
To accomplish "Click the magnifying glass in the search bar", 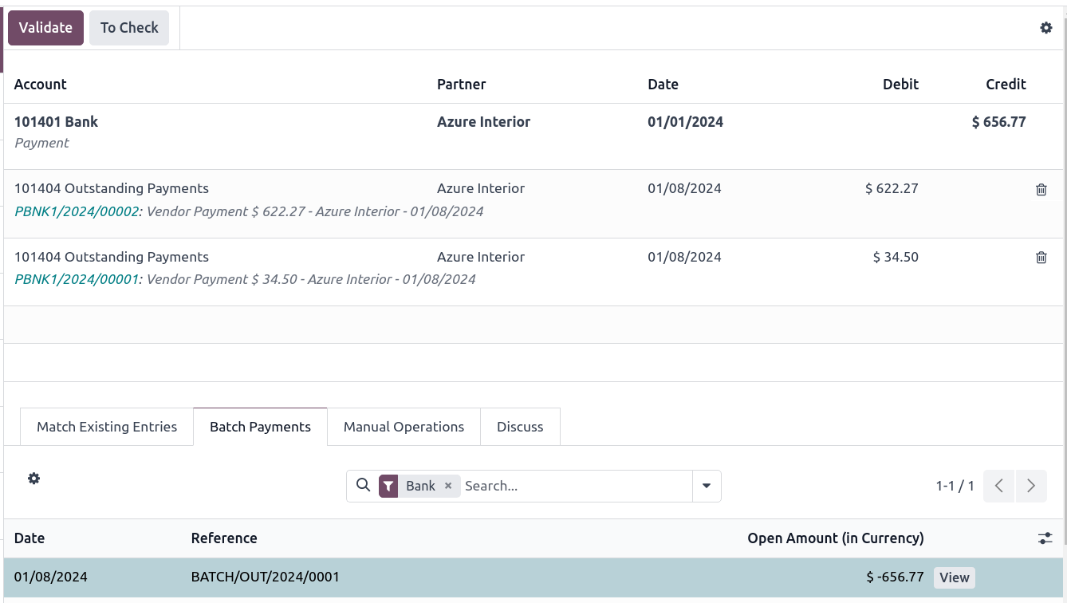I will click(364, 486).
